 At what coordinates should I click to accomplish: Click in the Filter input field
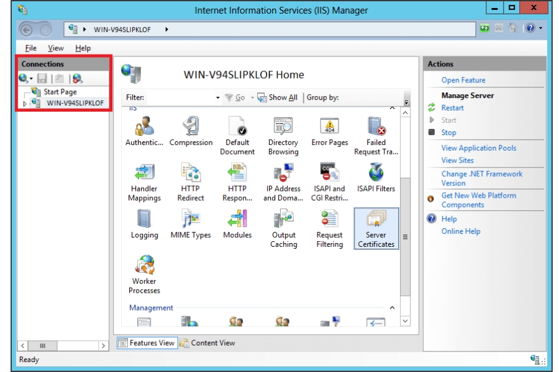(x=180, y=97)
